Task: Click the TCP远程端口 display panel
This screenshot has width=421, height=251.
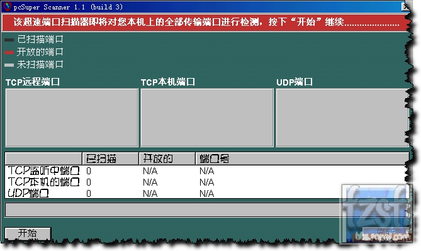Action: [x=71, y=118]
